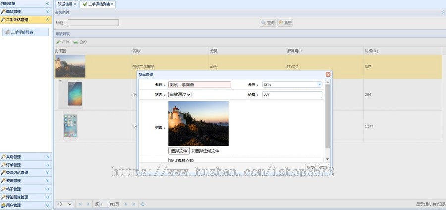Click the dialog vertical scrollbar

[327, 116]
